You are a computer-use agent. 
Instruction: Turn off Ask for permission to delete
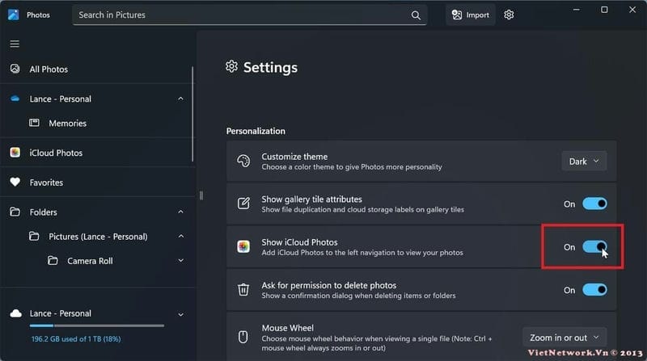tap(594, 290)
